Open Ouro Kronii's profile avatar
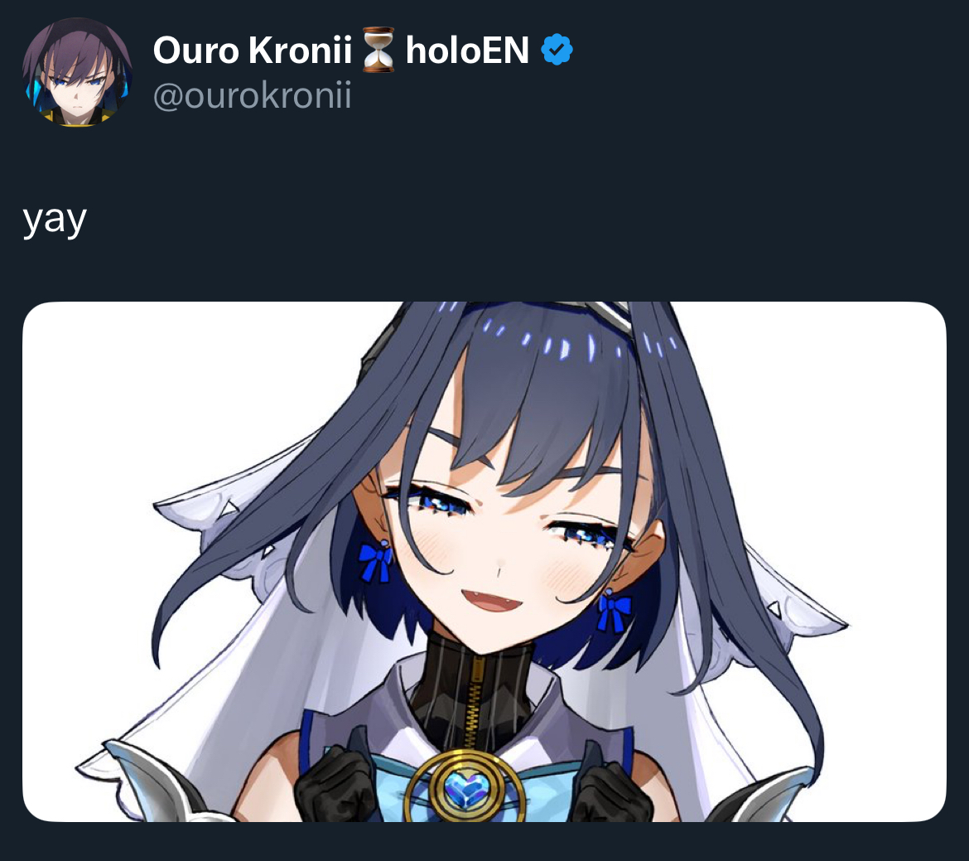This screenshot has height=861, width=969. click(x=77, y=72)
